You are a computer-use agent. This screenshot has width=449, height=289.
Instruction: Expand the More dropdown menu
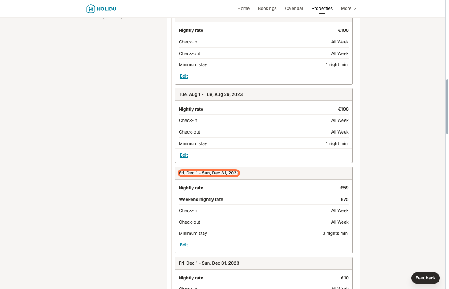pos(348,9)
